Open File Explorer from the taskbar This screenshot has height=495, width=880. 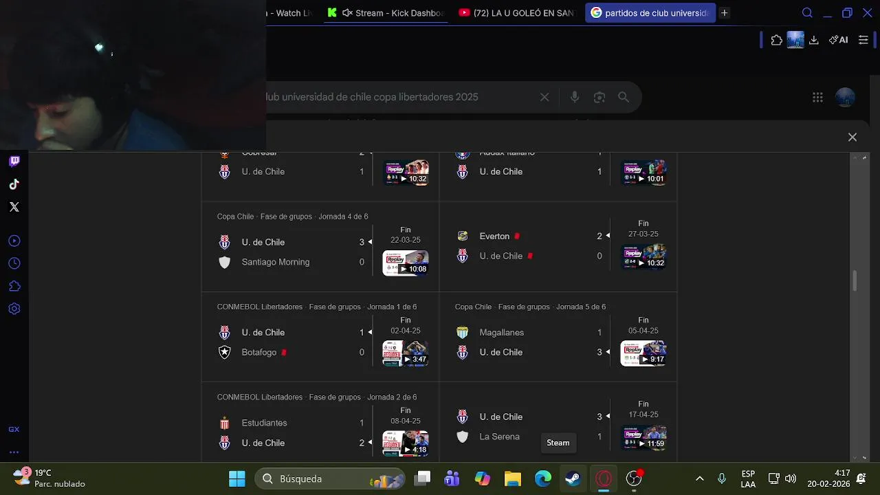[513, 478]
